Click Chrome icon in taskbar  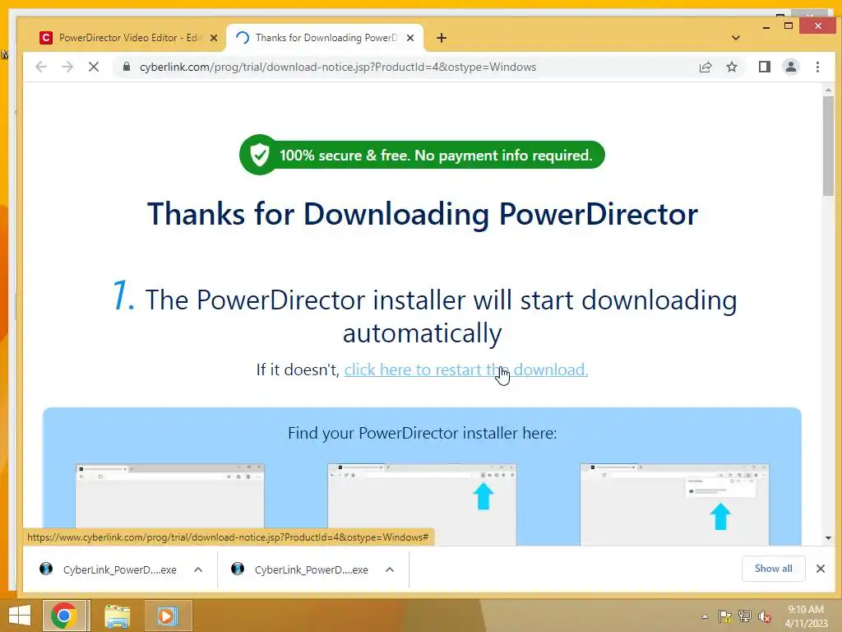[x=64, y=616]
